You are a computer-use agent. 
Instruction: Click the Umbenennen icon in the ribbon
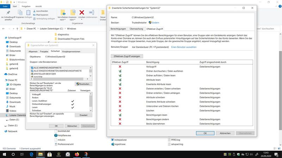92,12
